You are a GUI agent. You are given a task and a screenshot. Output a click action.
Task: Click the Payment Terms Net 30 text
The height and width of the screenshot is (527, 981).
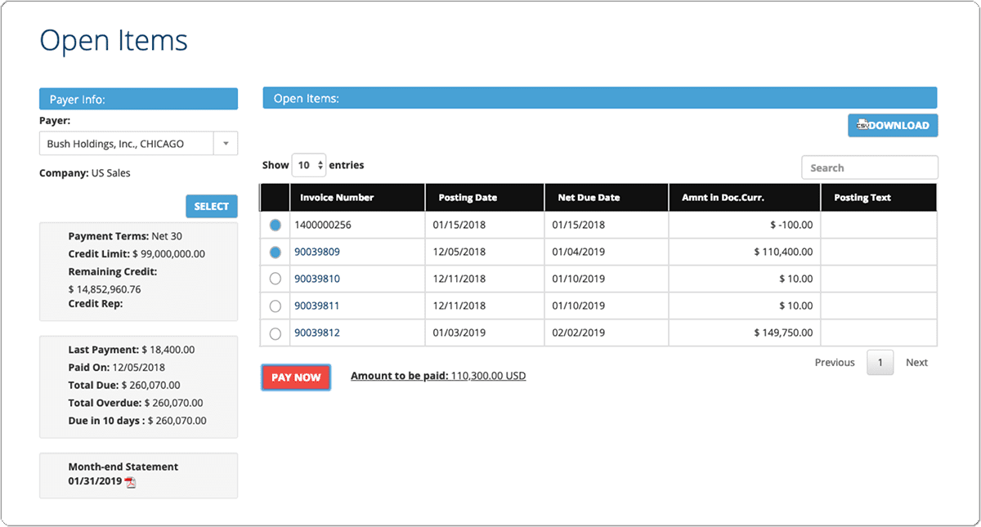pos(125,236)
